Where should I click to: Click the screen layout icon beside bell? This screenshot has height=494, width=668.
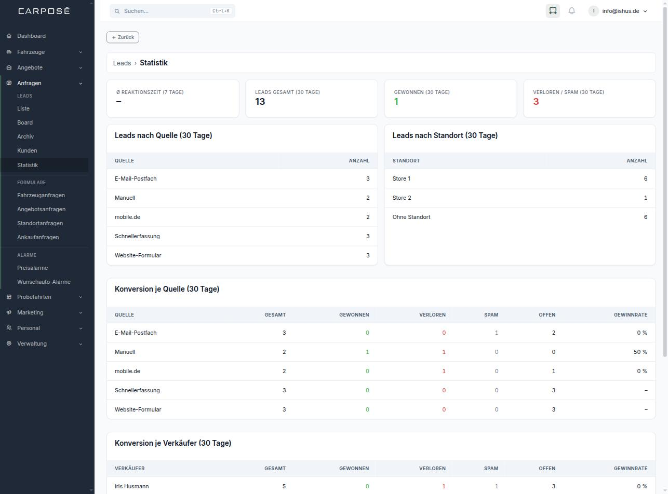click(553, 11)
